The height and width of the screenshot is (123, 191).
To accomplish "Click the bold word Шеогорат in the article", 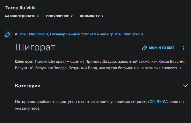I will click(24, 61).
